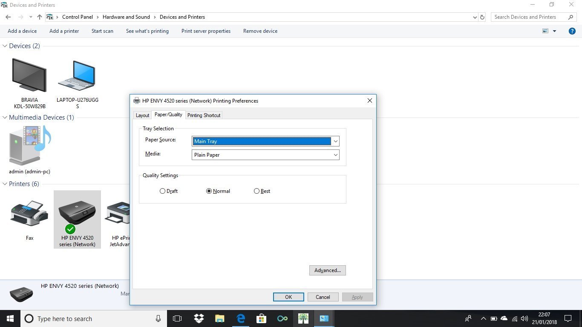Click Start scan command
The height and width of the screenshot is (327, 582).
(102, 31)
